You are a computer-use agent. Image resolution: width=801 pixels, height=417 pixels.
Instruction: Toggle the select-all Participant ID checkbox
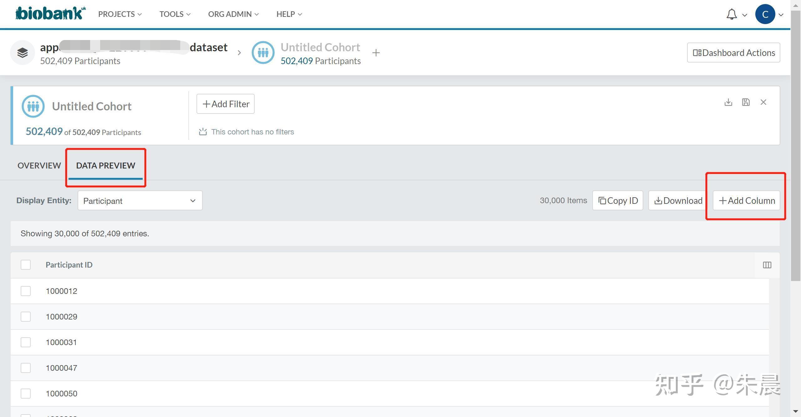click(x=26, y=265)
